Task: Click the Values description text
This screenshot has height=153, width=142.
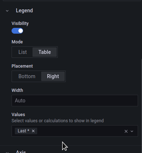Action: (x=57, y=121)
